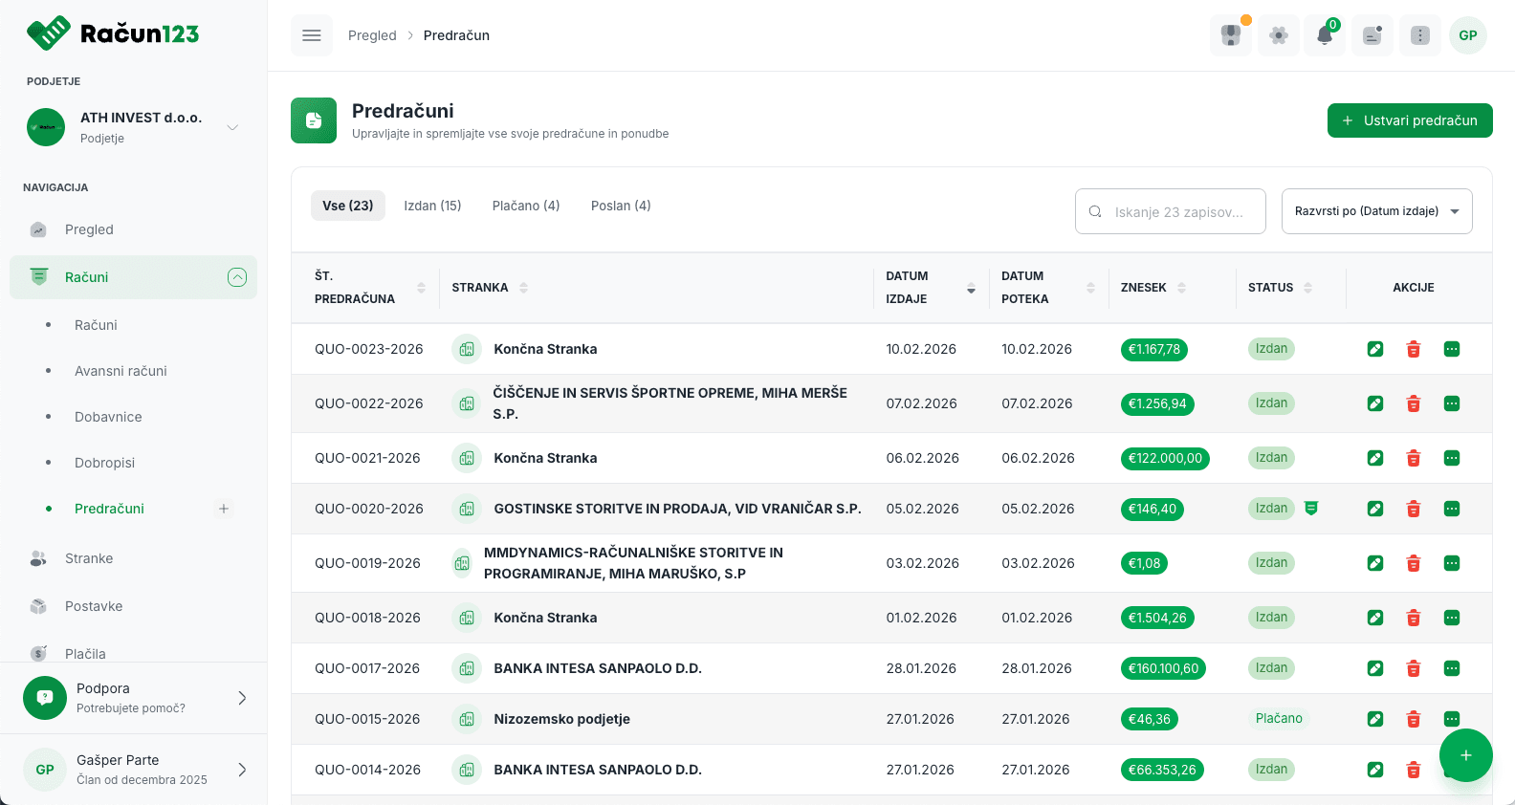Edit proforma QUO-0023-2026 with the pencil icon
1515x805 pixels.
(x=1375, y=350)
